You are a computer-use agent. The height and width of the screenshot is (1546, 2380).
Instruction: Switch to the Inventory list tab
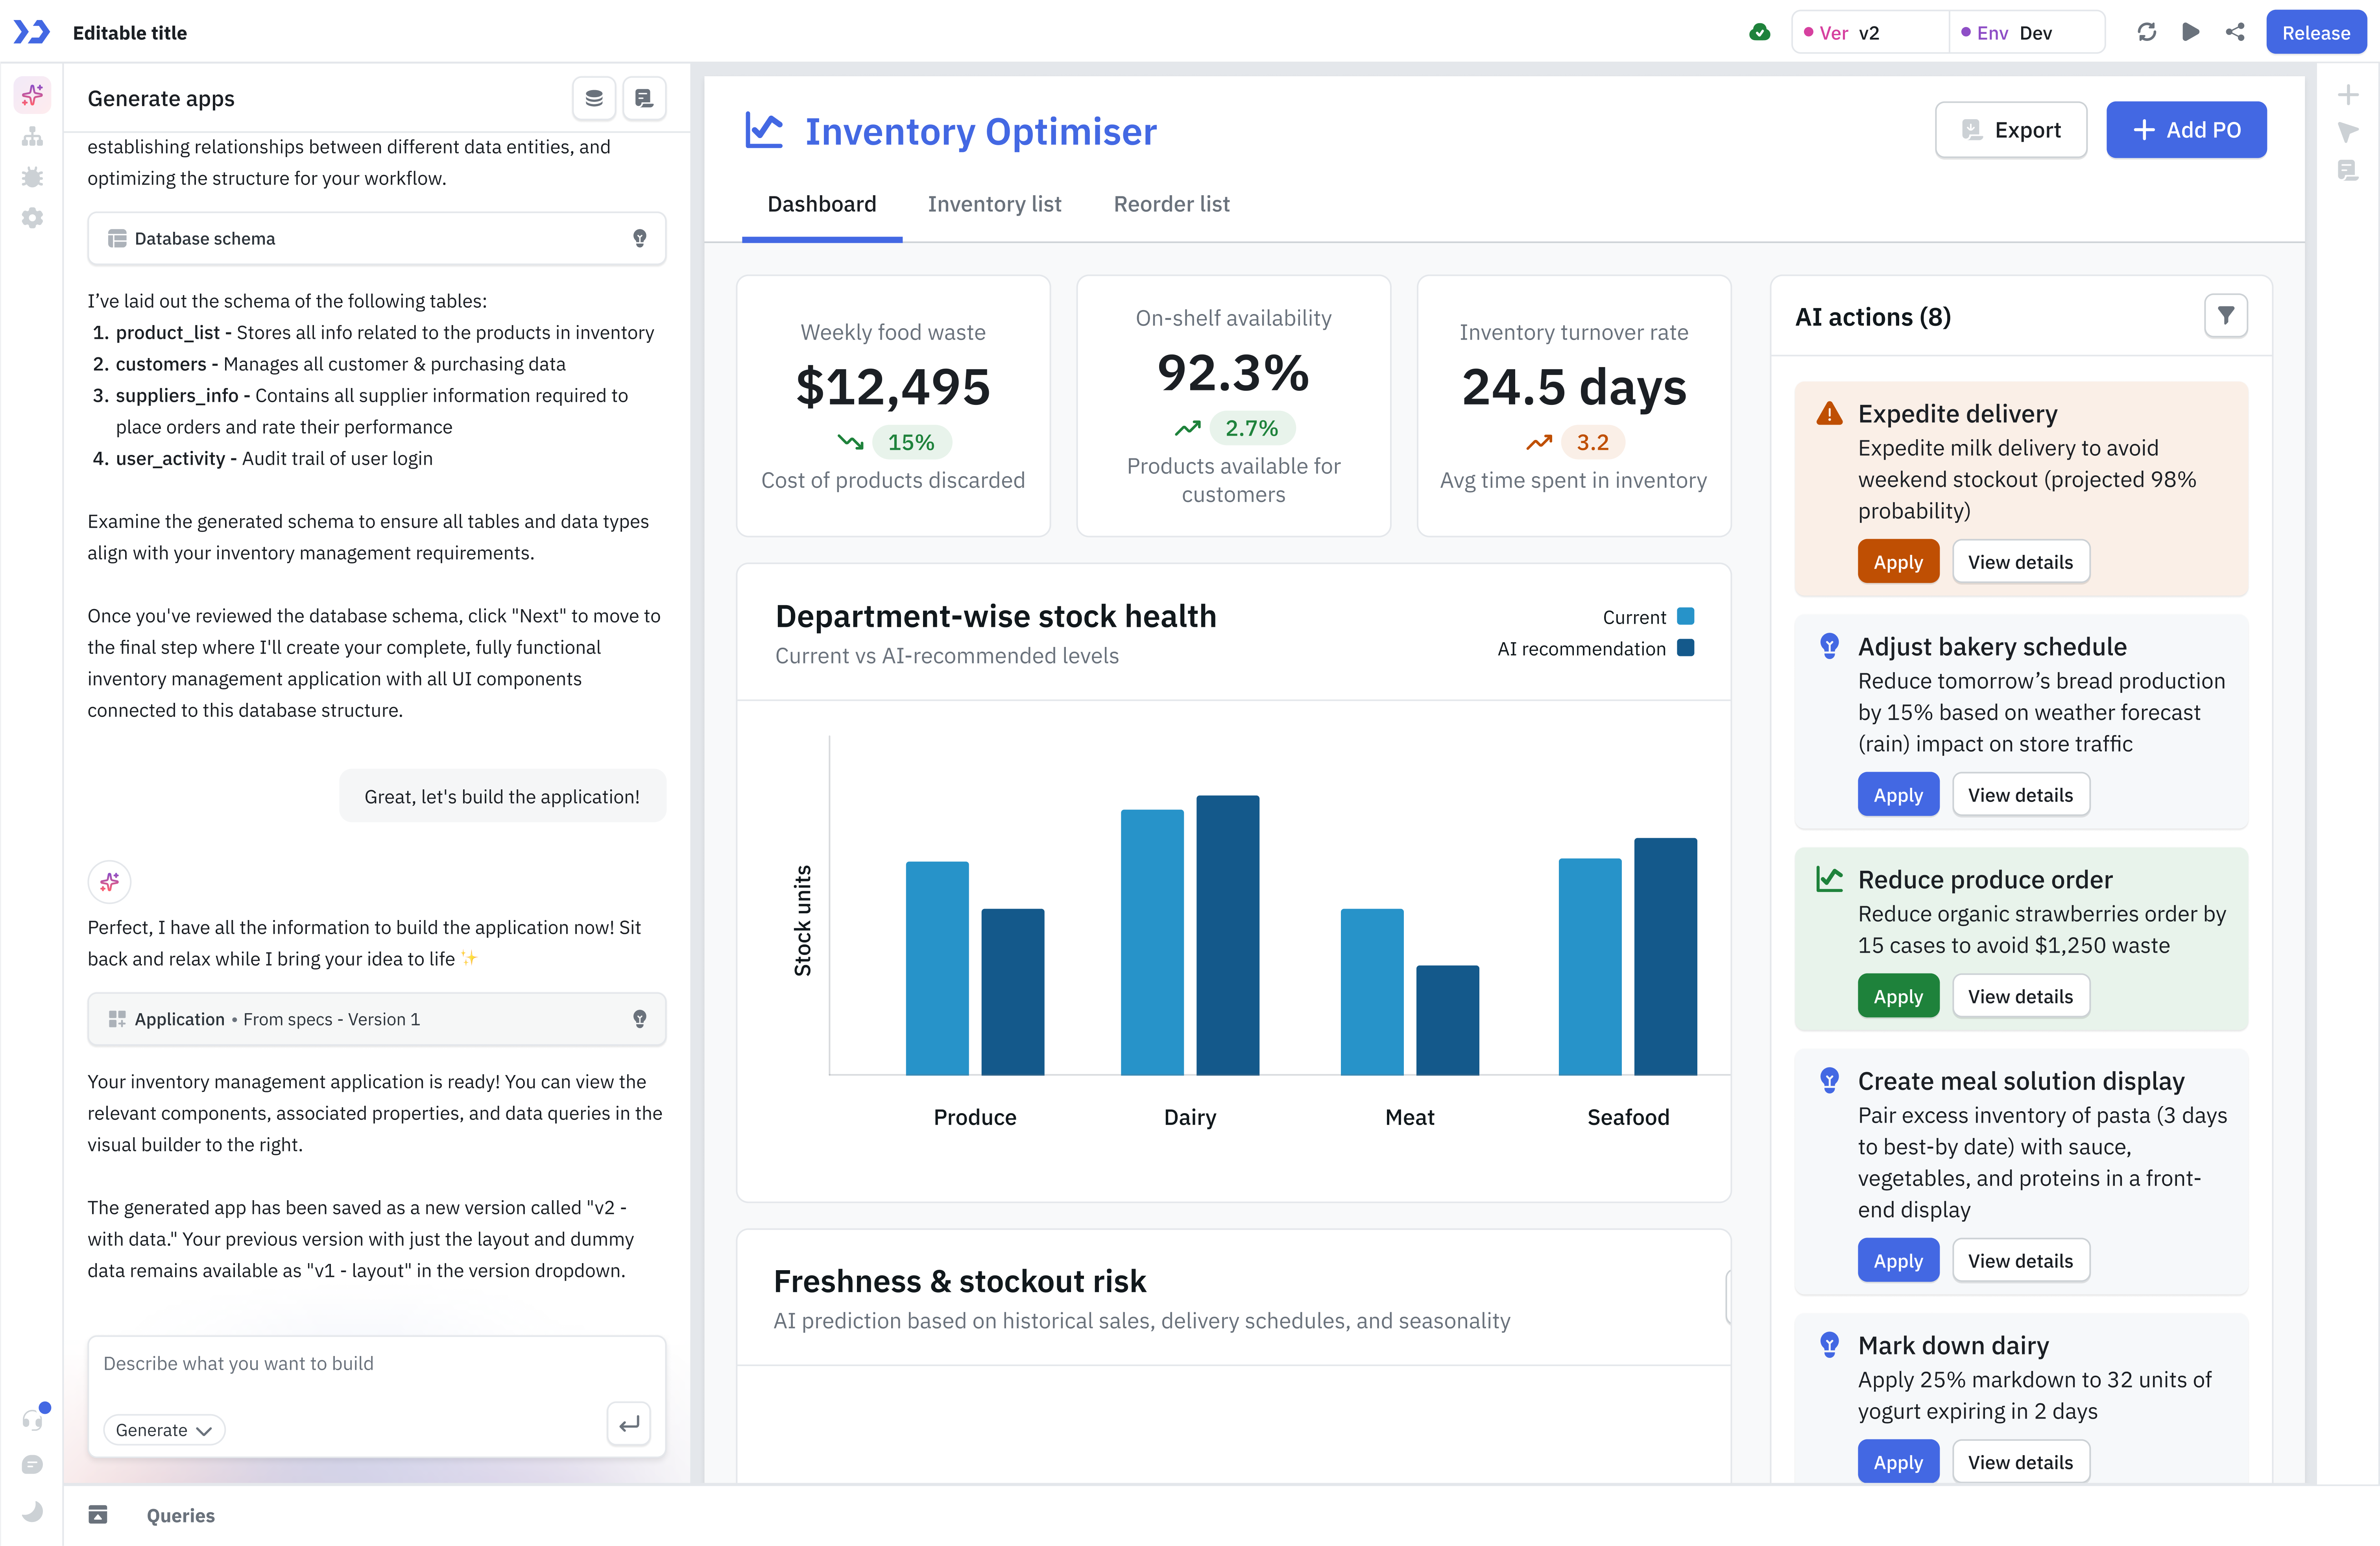coord(994,204)
